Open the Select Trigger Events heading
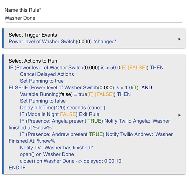 [33, 35]
